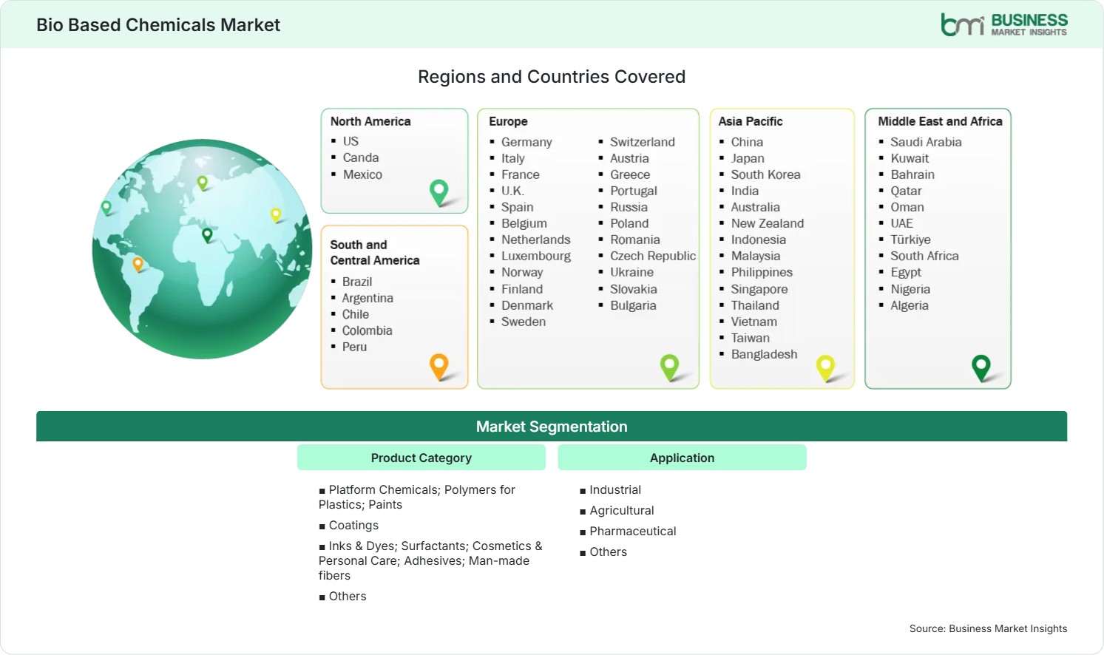Click the orange pin on the globe over South America
This screenshot has height=655, width=1104.
(138, 264)
